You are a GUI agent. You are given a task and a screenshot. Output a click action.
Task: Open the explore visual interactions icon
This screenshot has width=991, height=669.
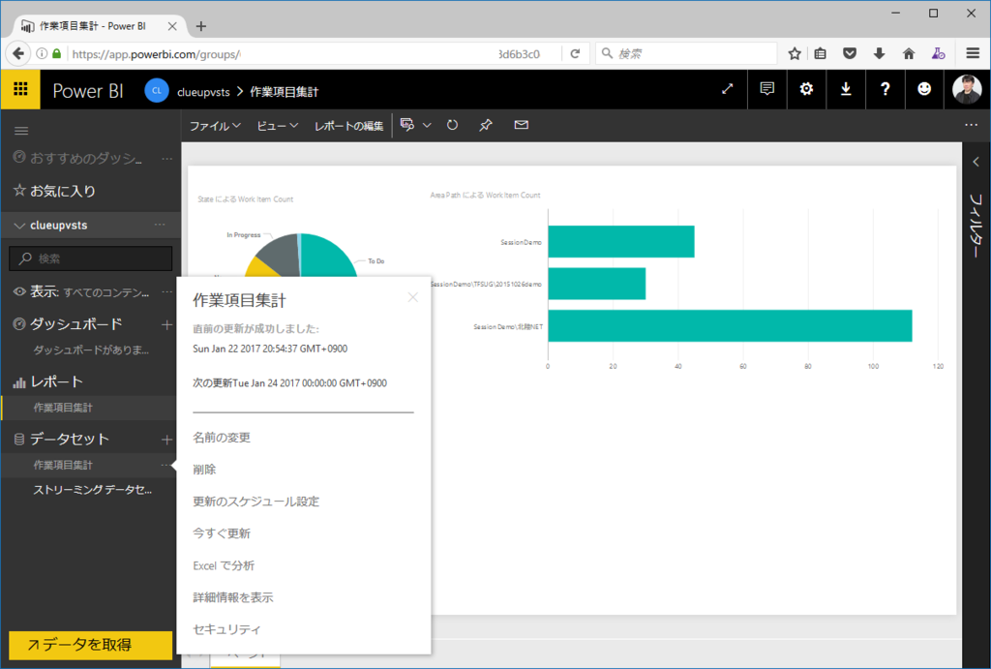click(407, 125)
